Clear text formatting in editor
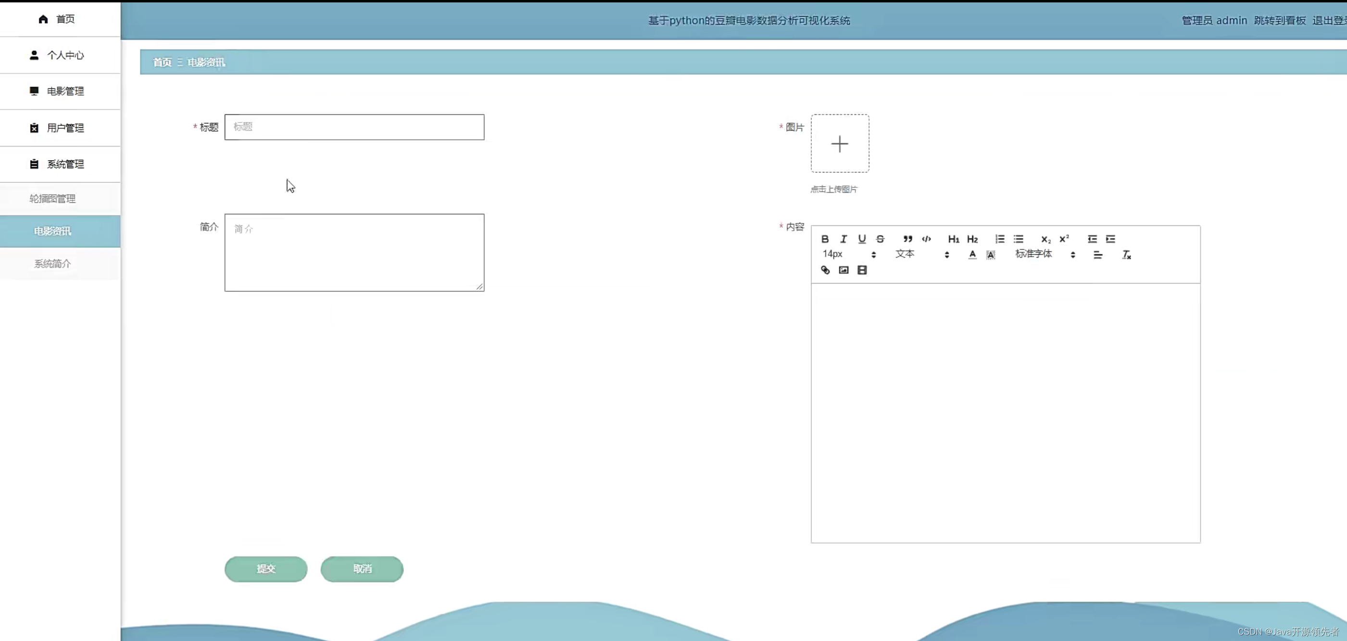Image resolution: width=1347 pixels, height=641 pixels. [1126, 254]
